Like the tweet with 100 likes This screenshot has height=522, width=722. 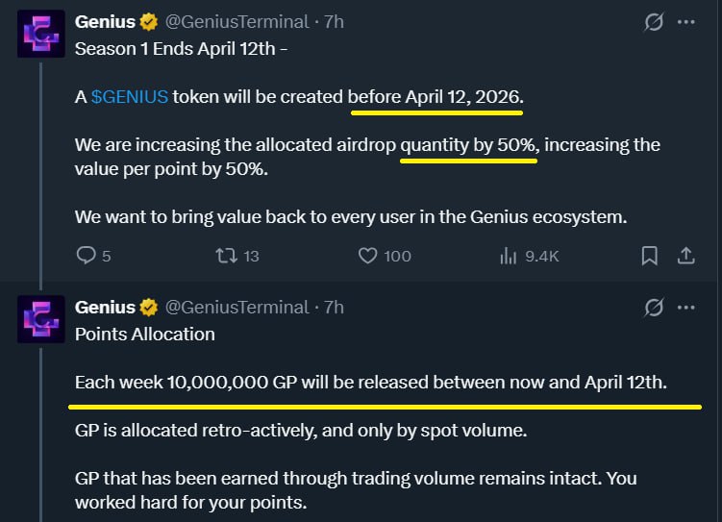coord(367,256)
